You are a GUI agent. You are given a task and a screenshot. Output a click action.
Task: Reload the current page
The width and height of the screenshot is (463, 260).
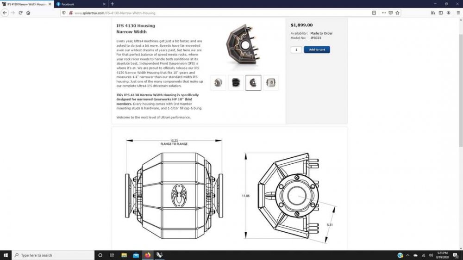pyautogui.click(x=20, y=13)
